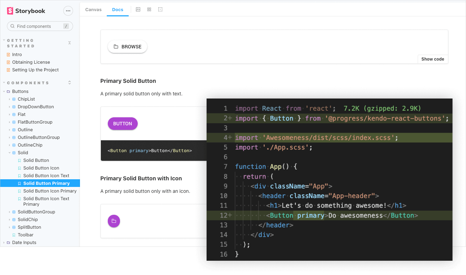This screenshot has height=275, width=466.
Task: Open the Toolbar story
Action: coord(26,235)
